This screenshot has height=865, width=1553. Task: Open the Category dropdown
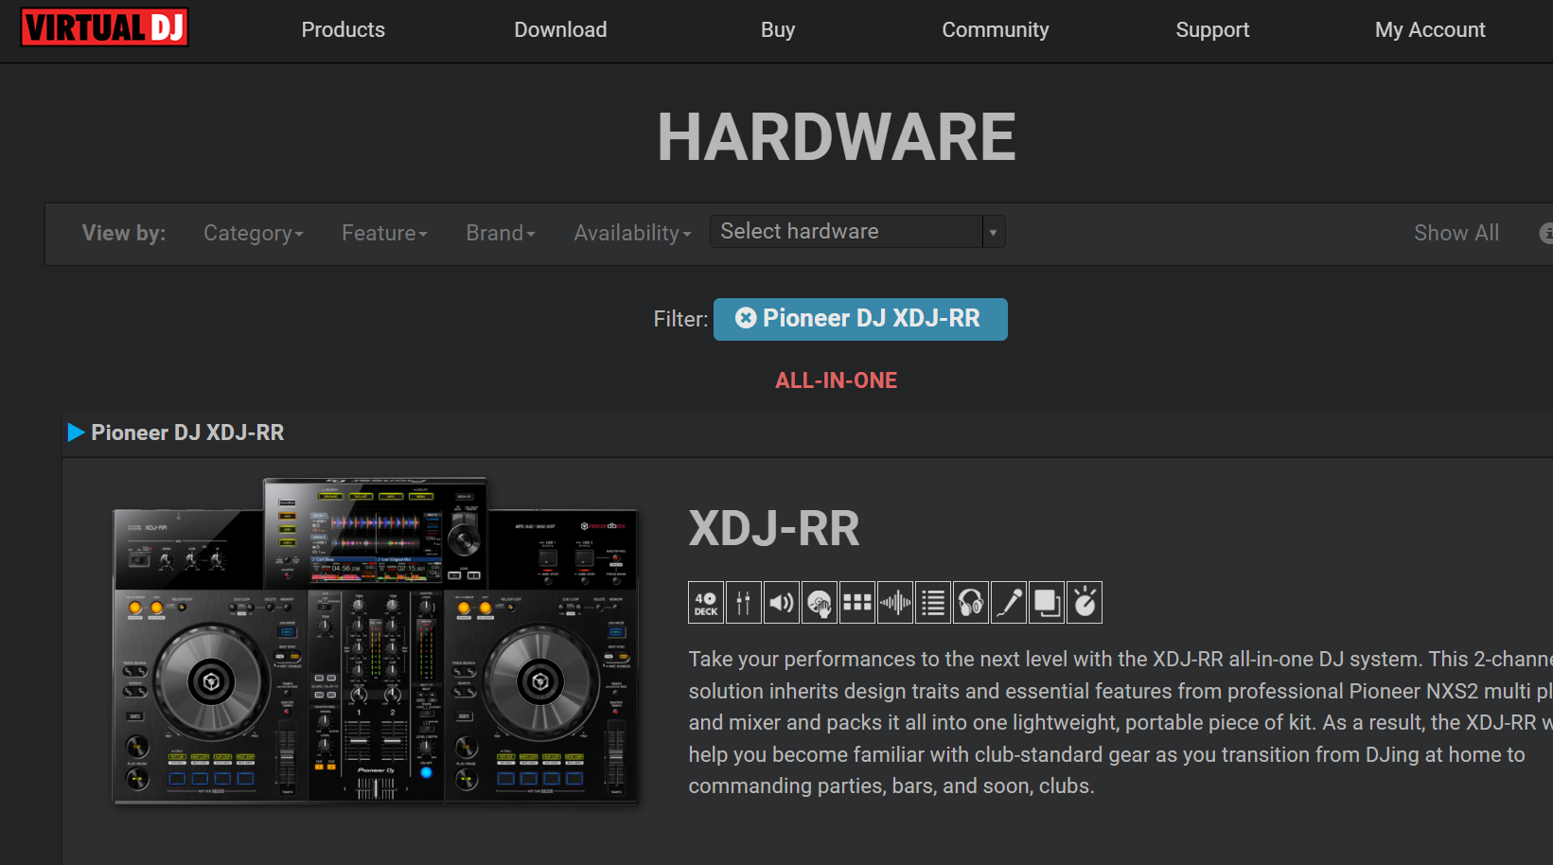(254, 233)
